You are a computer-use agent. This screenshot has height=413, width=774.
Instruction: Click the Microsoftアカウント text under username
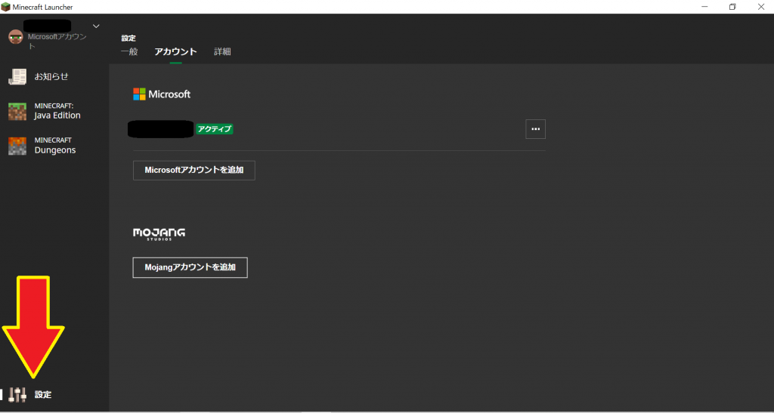tap(57, 41)
